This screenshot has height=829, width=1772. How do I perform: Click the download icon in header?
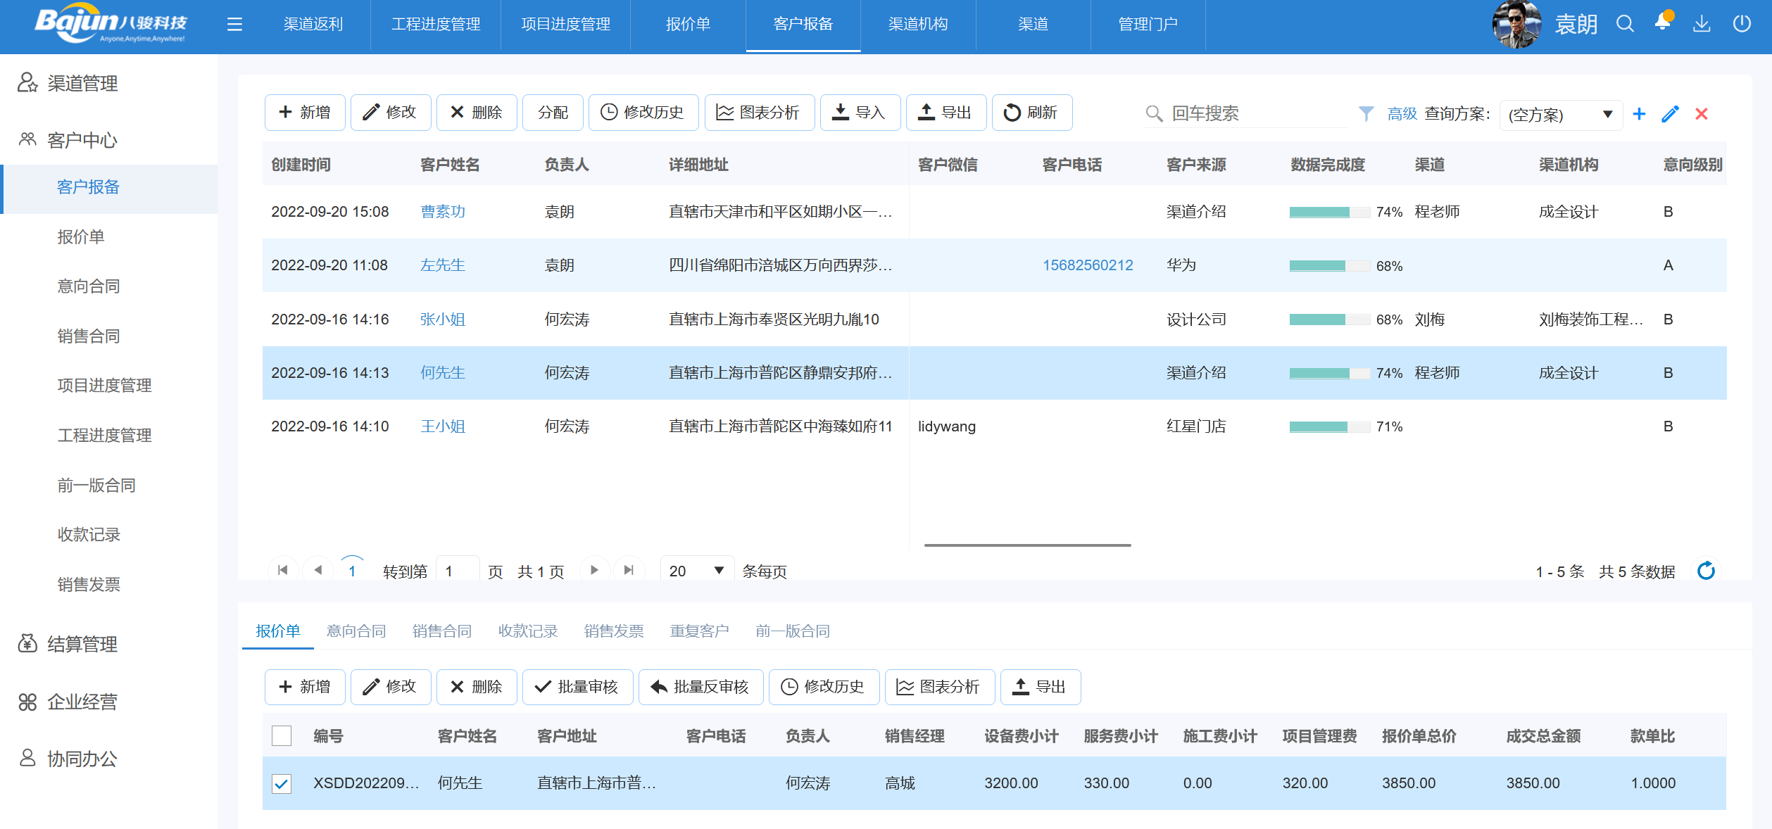pos(1702,24)
